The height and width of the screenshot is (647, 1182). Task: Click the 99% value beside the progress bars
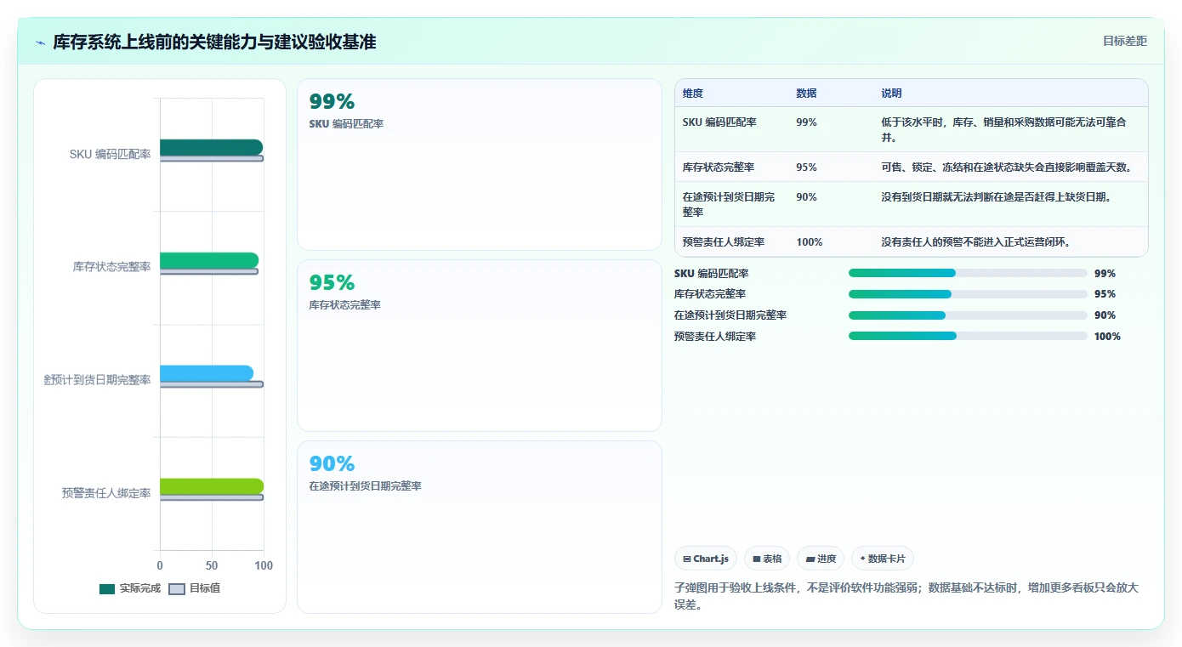click(1105, 274)
